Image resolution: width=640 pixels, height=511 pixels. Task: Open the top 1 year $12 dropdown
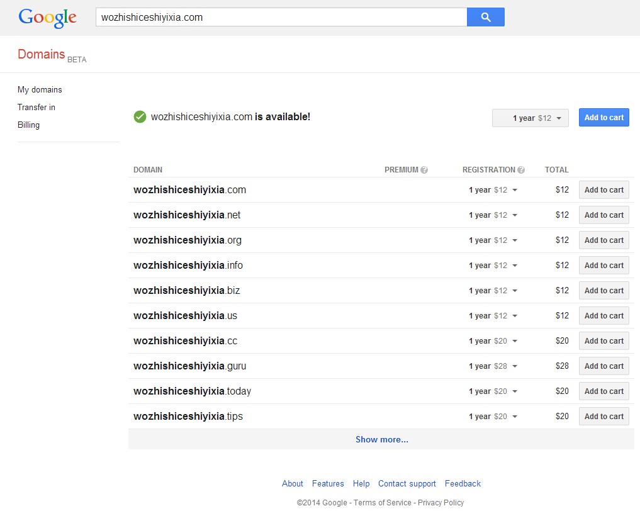coord(531,118)
